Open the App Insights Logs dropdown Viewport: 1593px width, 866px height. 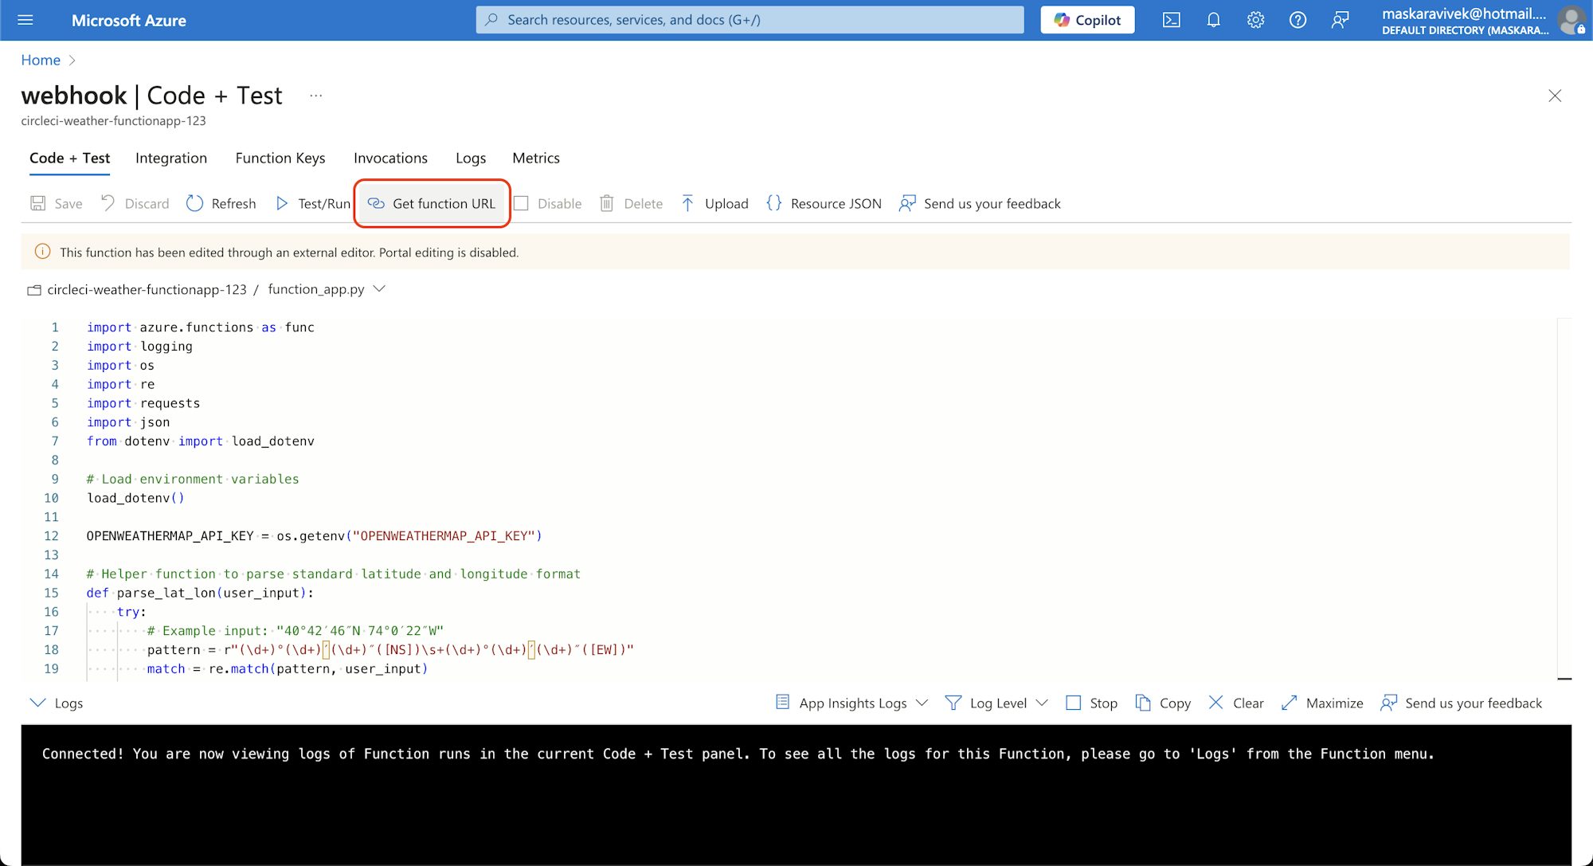pyautogui.click(x=849, y=703)
